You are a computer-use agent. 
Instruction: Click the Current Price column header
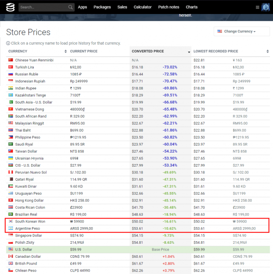pyautogui.click(x=84, y=51)
